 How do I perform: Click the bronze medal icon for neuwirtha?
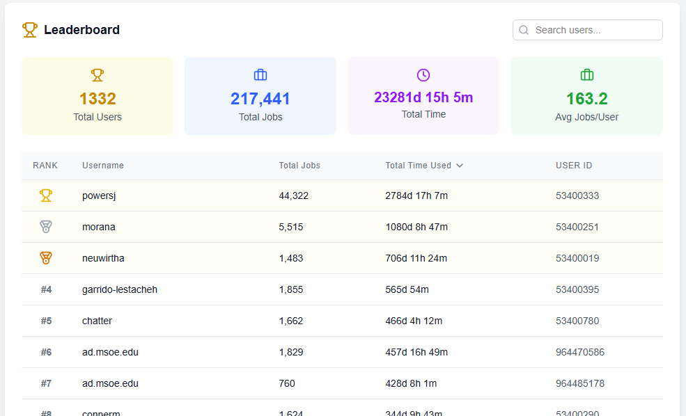click(x=46, y=258)
